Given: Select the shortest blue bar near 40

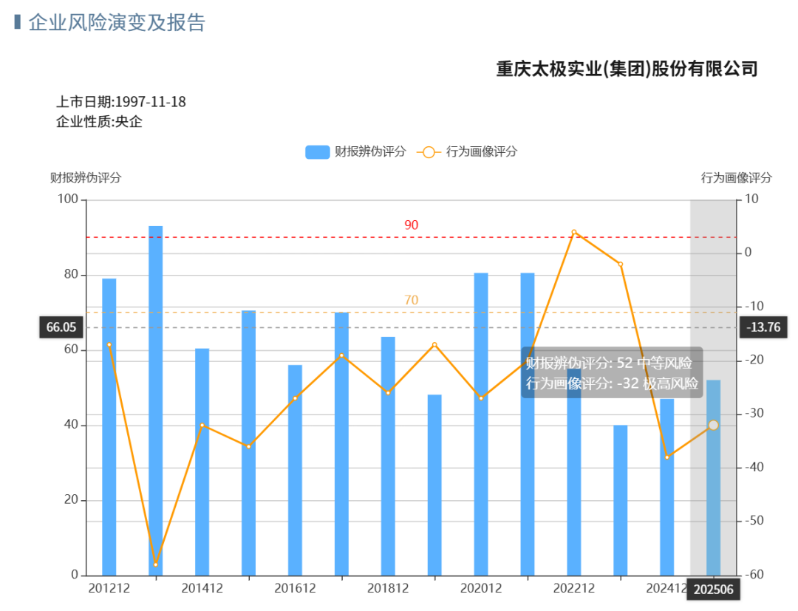Looking at the screenshot, I should 621,501.
